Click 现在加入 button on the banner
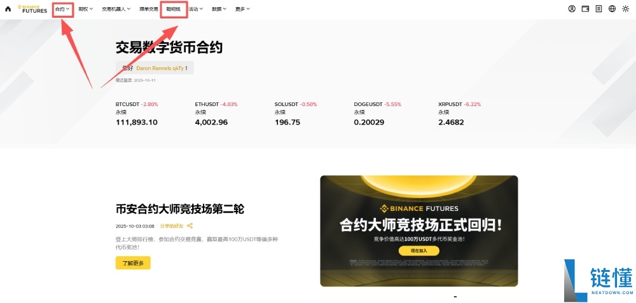 tap(418, 251)
